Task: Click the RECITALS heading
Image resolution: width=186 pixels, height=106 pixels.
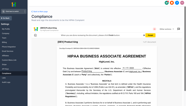Action: (107, 81)
